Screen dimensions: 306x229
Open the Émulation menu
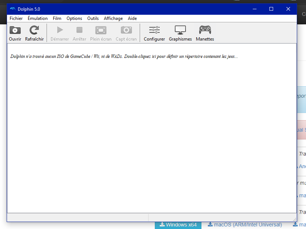38,18
